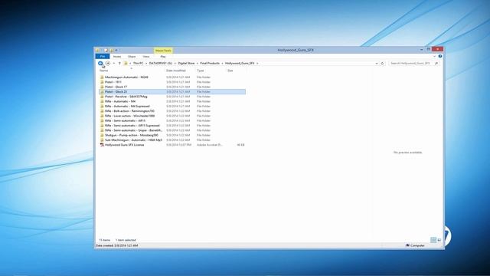Viewport: 490px width, 276px height.
Task: Click the folder icon of Shotgun Pump-action
Action: point(102,135)
